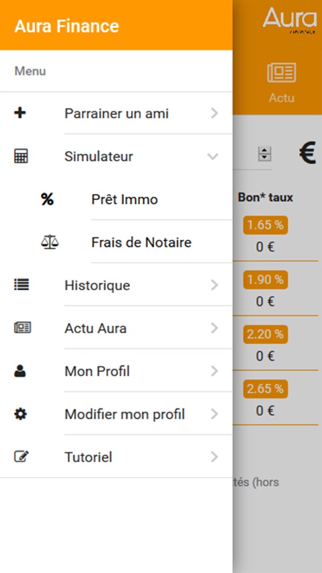Screen dimensions: 322x573
Task: Click the chevron arrow on Historique row
Action: (x=215, y=285)
